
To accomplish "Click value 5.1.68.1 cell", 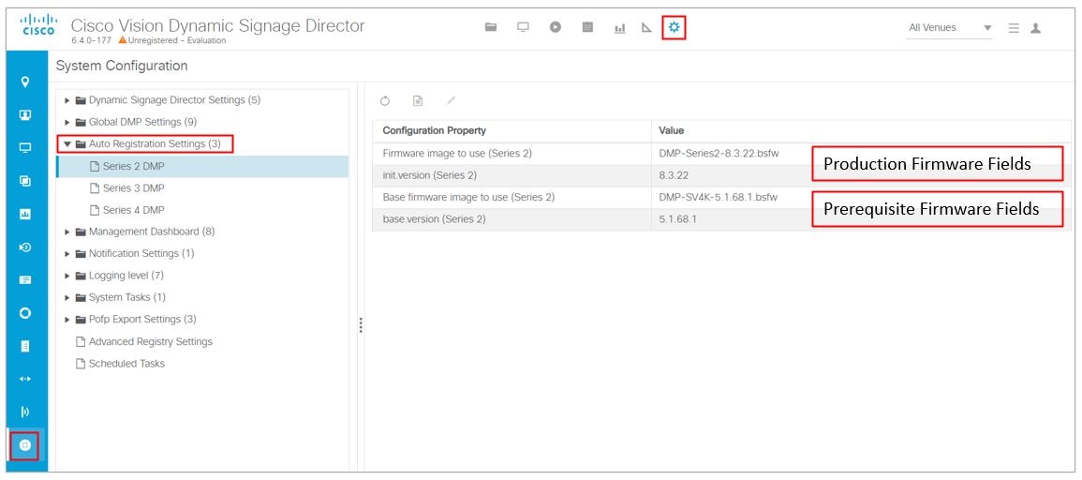I will point(677,219).
